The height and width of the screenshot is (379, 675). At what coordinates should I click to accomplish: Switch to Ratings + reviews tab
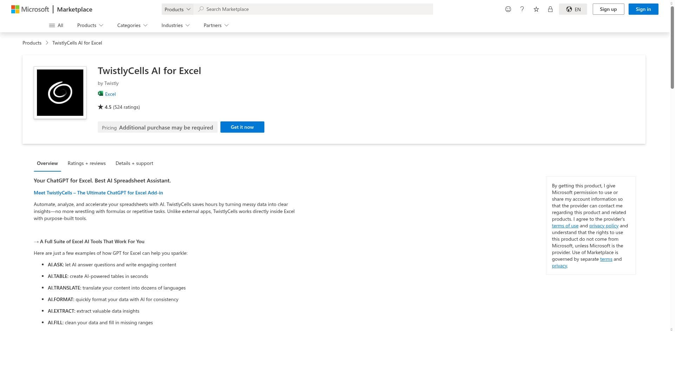(x=86, y=163)
